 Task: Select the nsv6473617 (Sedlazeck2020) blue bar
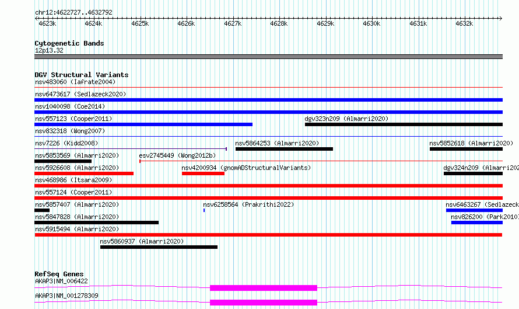point(268,100)
